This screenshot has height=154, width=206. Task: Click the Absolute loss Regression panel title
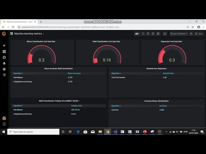[x=156, y=68]
